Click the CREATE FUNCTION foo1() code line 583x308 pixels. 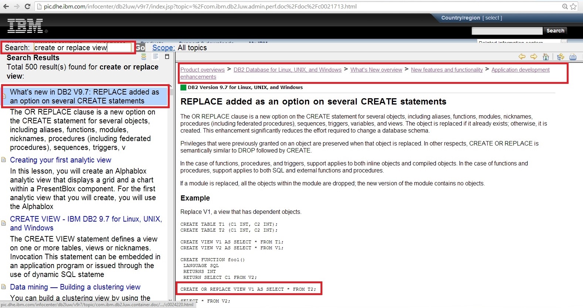coord(213,260)
